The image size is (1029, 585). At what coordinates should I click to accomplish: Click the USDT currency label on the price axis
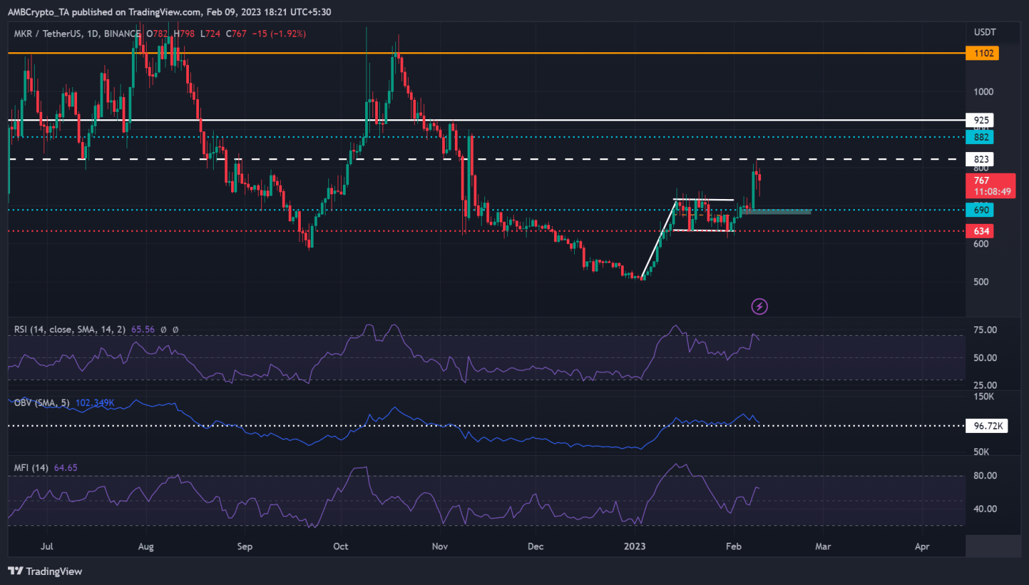pyautogui.click(x=984, y=32)
